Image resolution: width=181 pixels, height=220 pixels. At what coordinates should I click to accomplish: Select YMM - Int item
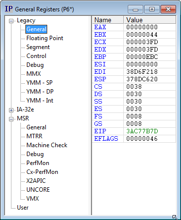pyautogui.click(x=40, y=101)
